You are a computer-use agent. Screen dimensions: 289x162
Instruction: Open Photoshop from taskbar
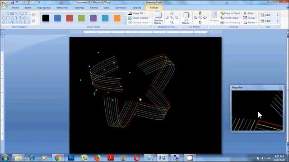coord(71,158)
